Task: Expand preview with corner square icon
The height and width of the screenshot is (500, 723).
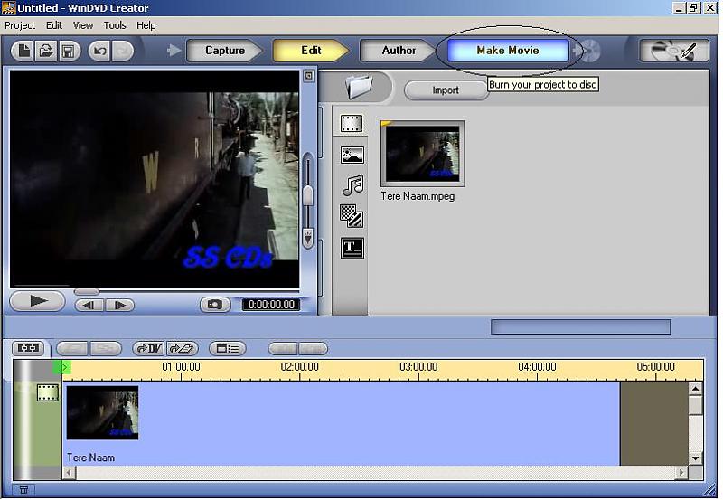Action: click(x=309, y=76)
